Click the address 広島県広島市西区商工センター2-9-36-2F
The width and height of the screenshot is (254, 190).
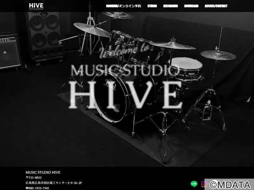pos(54,183)
